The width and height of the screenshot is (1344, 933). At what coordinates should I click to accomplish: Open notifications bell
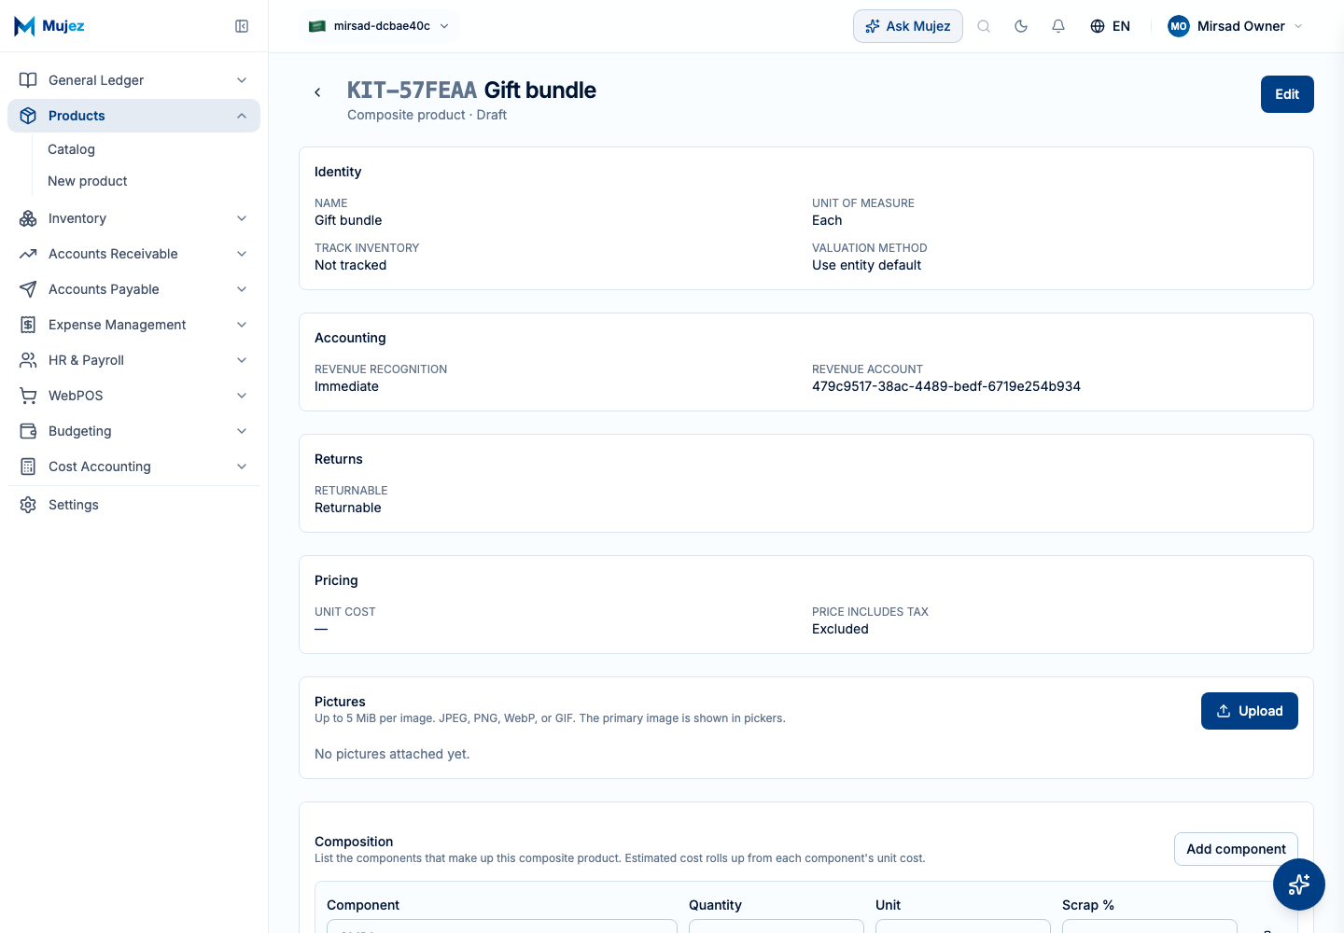pyautogui.click(x=1058, y=26)
